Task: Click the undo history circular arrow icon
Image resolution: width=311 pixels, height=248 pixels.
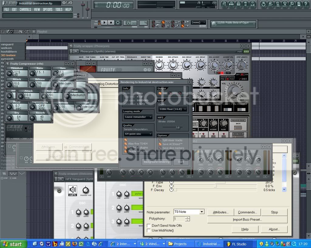Action: (263, 4)
